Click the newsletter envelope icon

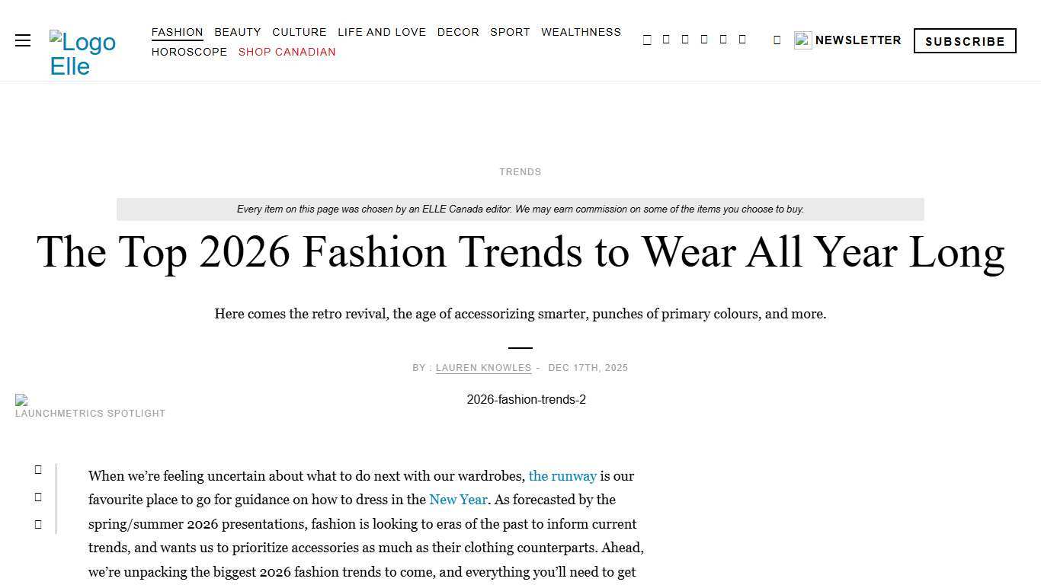click(x=802, y=40)
